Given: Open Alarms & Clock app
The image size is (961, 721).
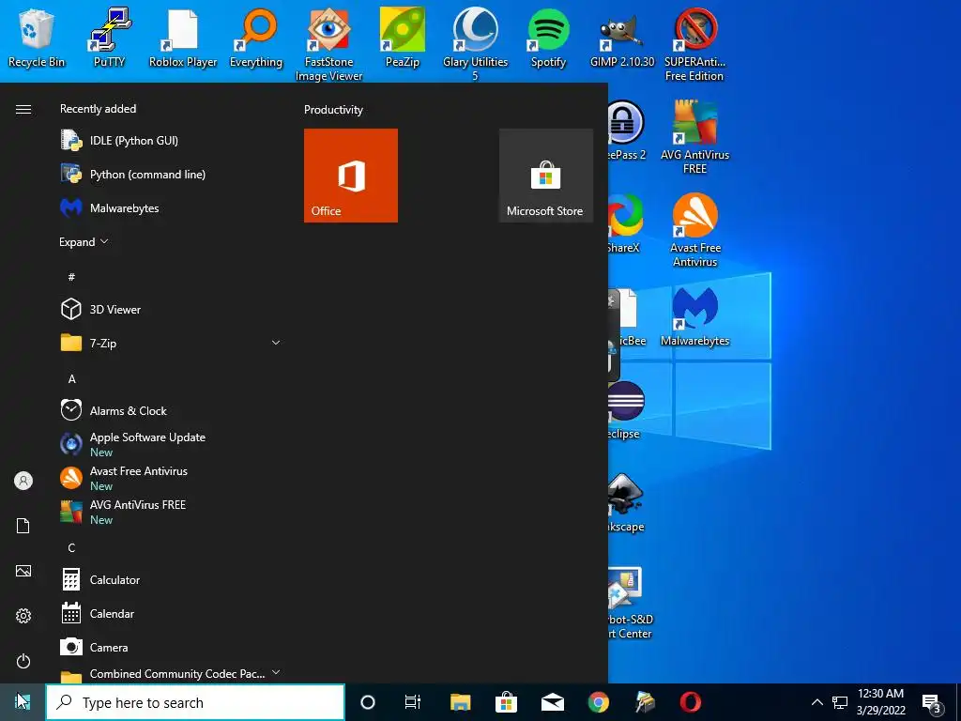Looking at the screenshot, I should (x=171, y=411).
